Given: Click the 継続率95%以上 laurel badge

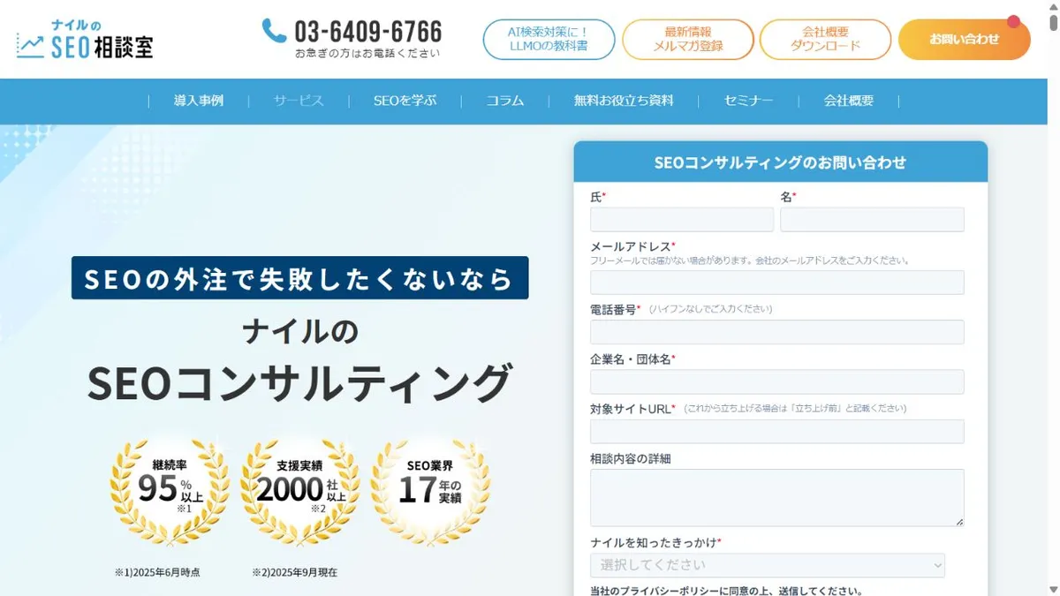Looking at the screenshot, I should tap(170, 490).
